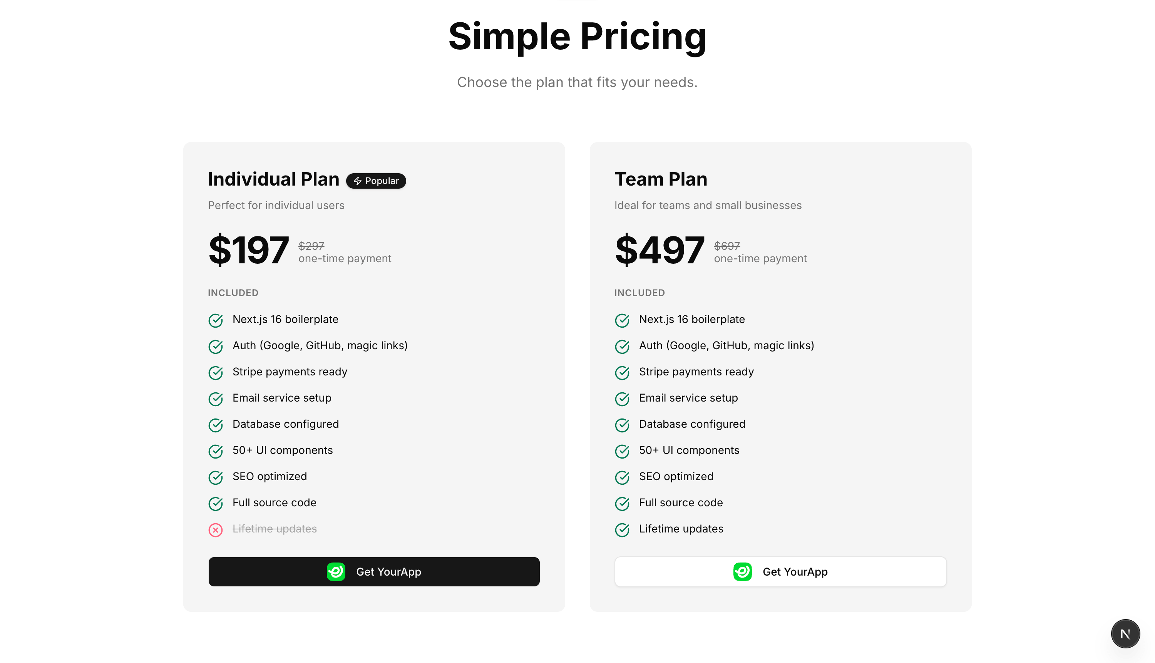The width and height of the screenshot is (1155, 663).
Task: Click the strikethrough $297 price
Action: point(311,245)
